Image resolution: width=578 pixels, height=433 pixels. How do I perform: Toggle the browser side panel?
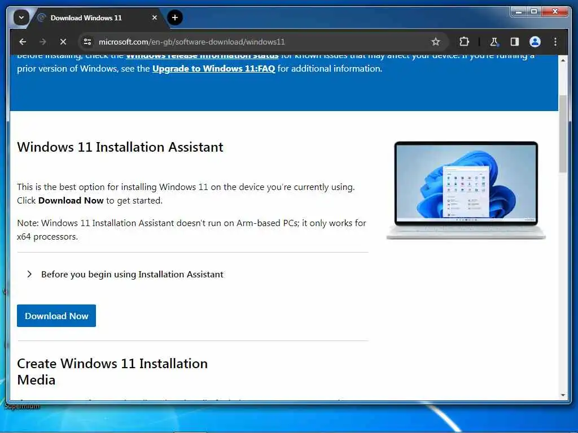515,42
